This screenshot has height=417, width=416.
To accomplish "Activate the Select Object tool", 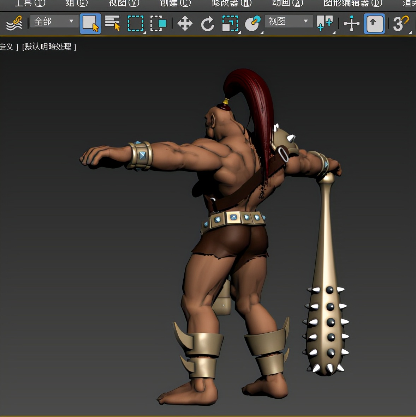I will (x=90, y=23).
